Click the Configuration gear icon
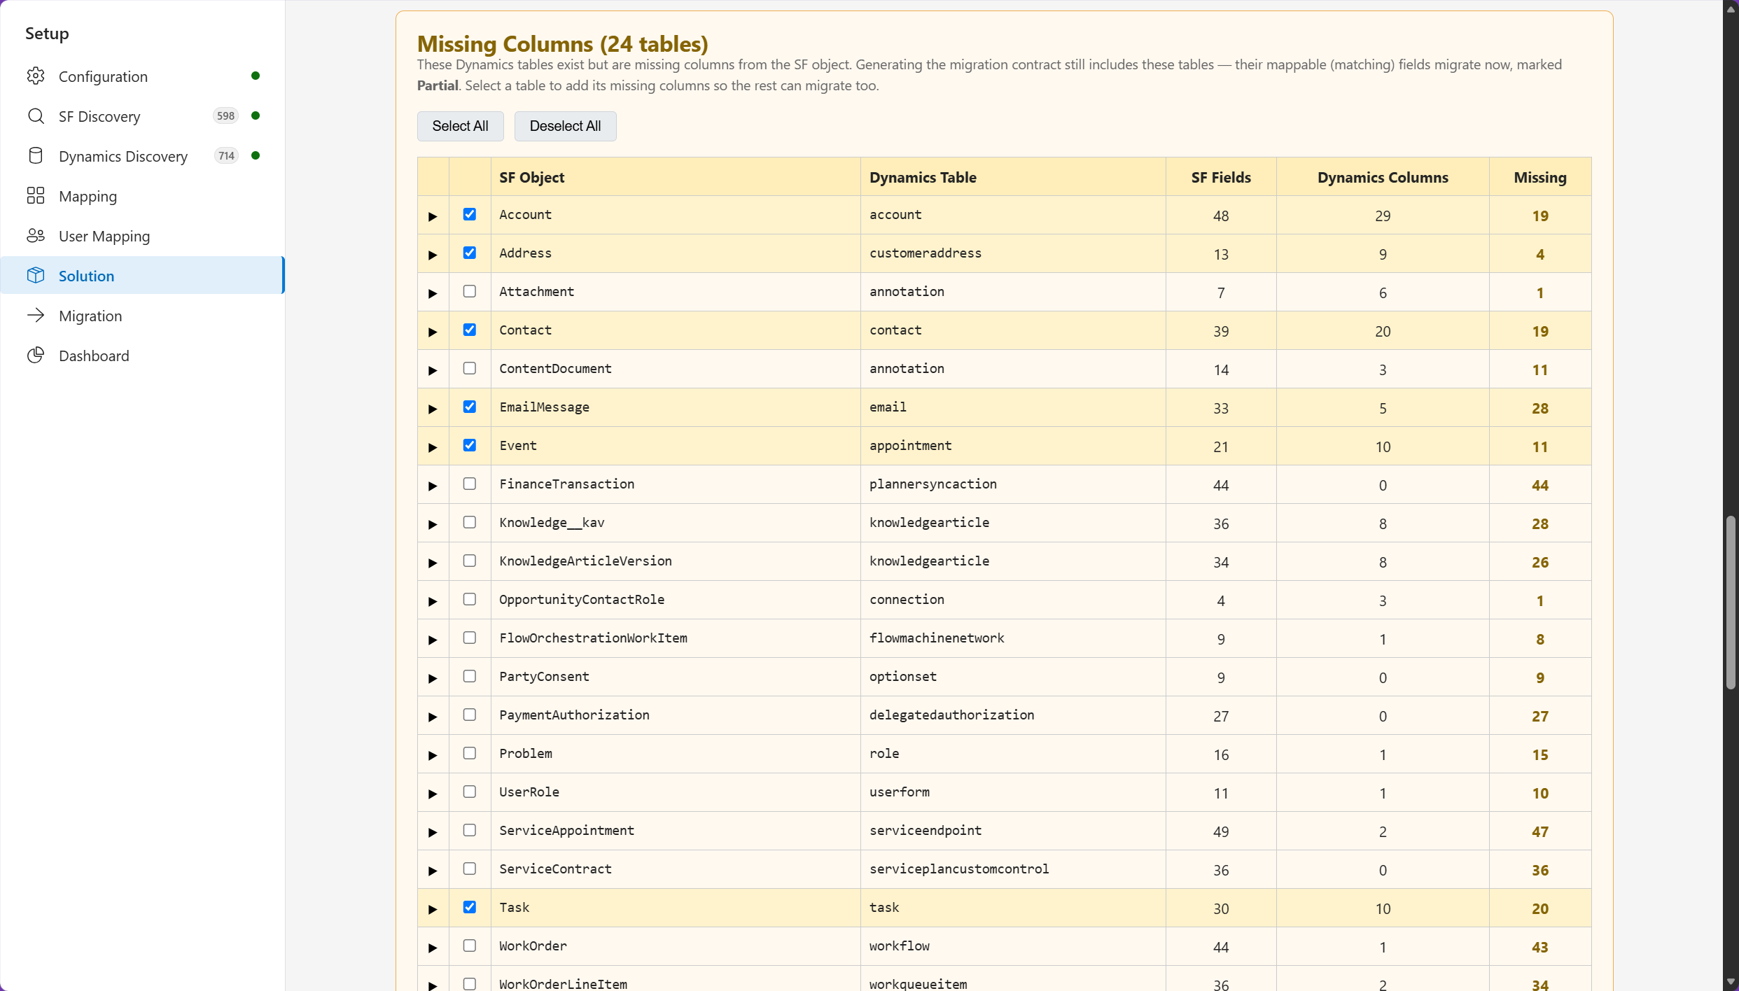 [x=36, y=76]
